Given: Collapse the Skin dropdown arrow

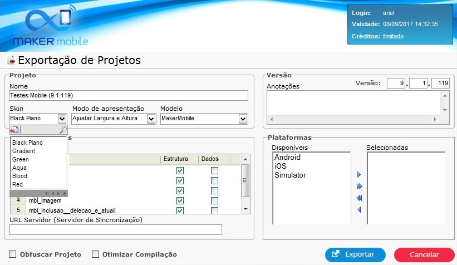Looking at the screenshot, I should coord(62,119).
